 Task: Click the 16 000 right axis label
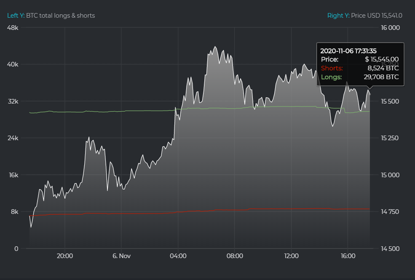pyautogui.click(x=391, y=28)
